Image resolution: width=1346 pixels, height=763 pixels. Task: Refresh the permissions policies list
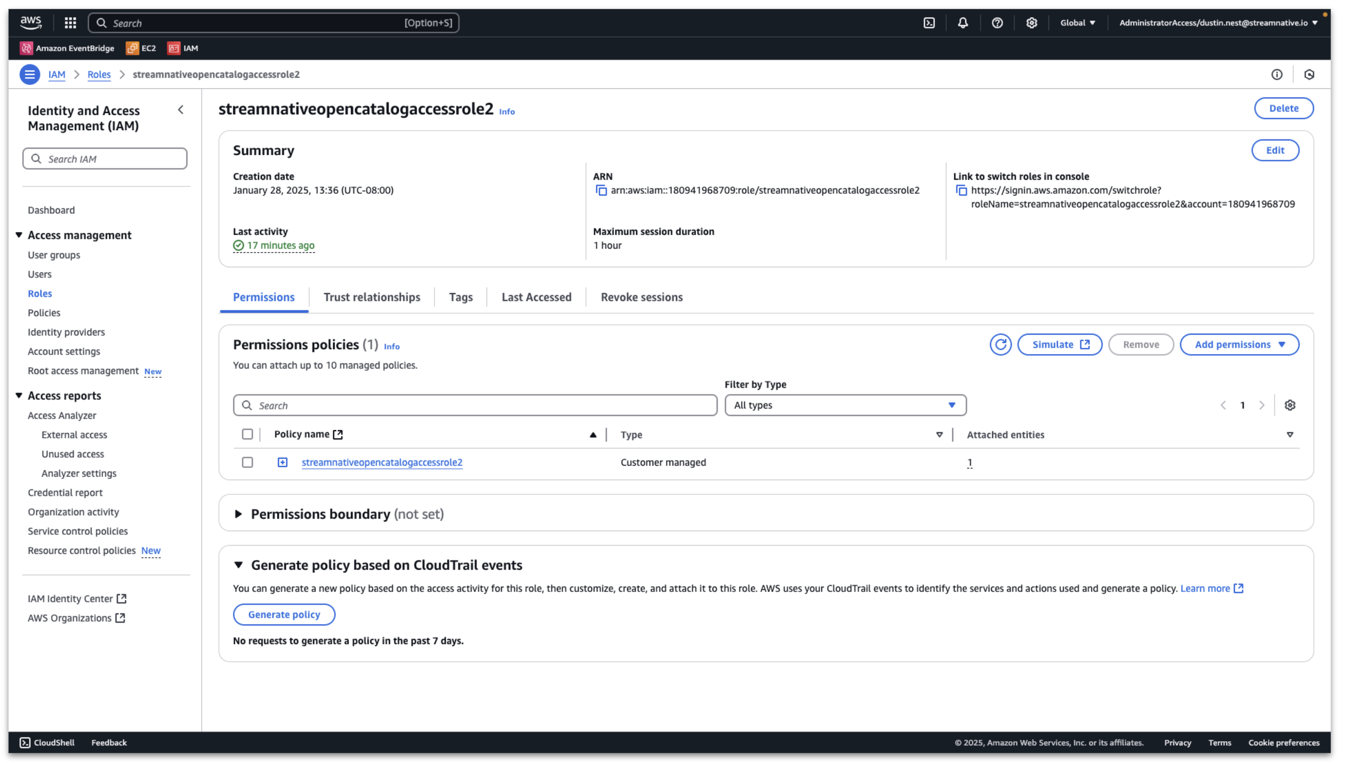[x=1000, y=345]
